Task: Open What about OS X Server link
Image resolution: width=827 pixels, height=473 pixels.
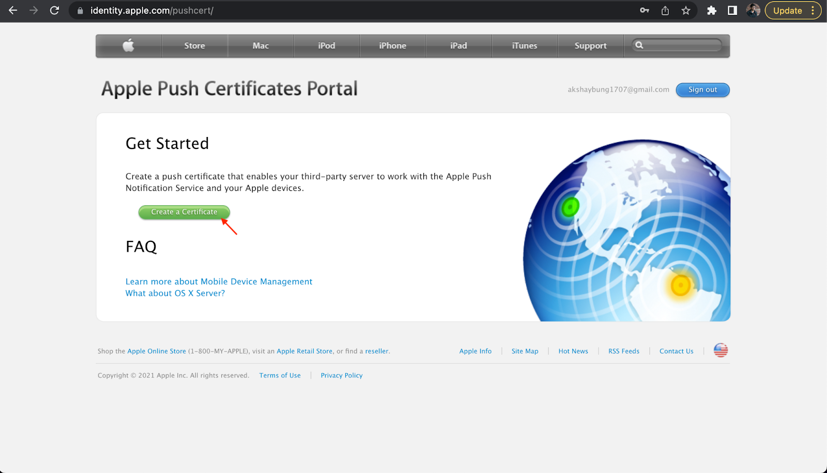Action: tap(175, 293)
